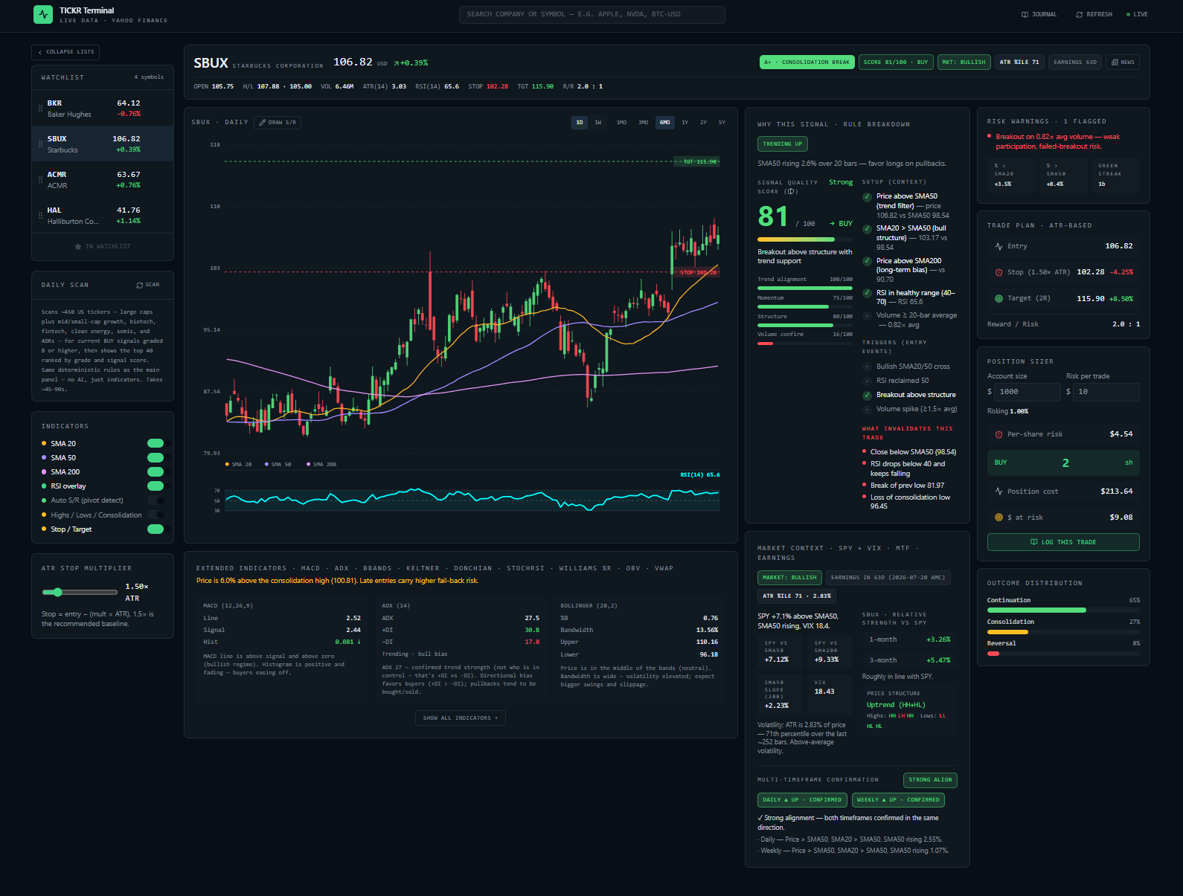This screenshot has height=896, width=1183.
Task: Select the 6MO chart range
Action: click(664, 122)
